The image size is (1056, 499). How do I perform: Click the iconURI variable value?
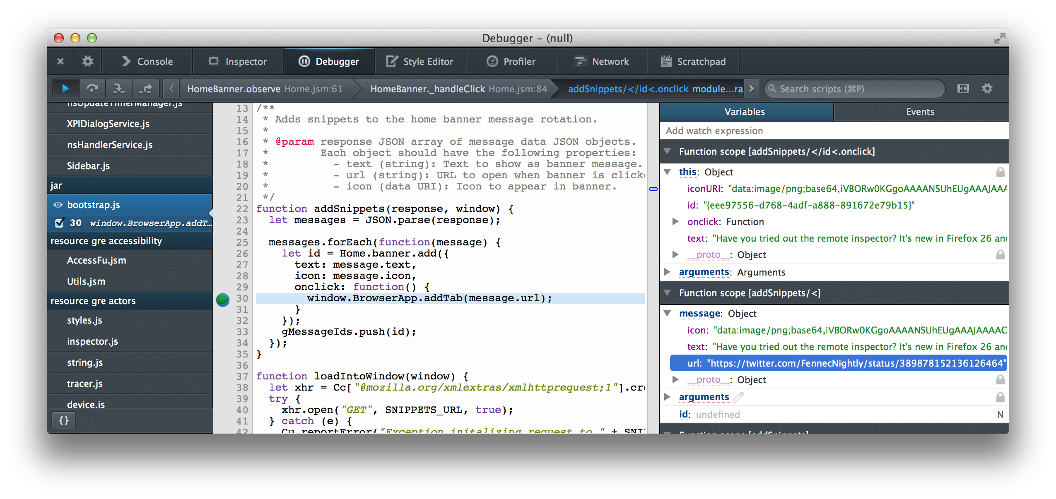tap(868, 189)
